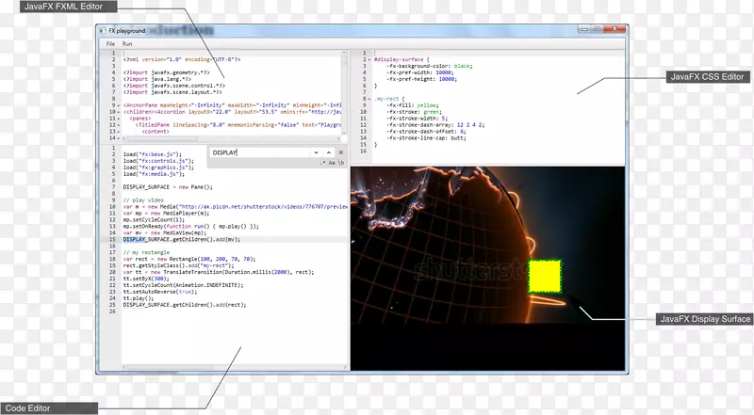
Task: Toggle regex search option
Action: tap(322, 163)
